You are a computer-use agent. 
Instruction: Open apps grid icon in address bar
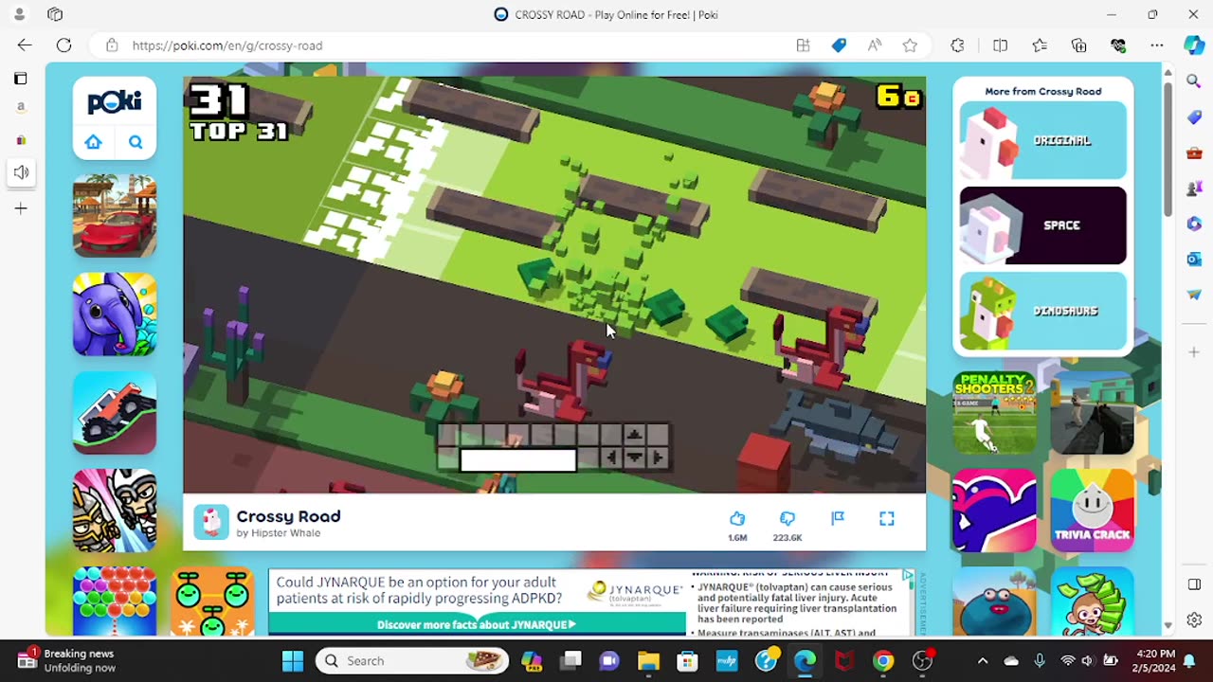point(803,45)
